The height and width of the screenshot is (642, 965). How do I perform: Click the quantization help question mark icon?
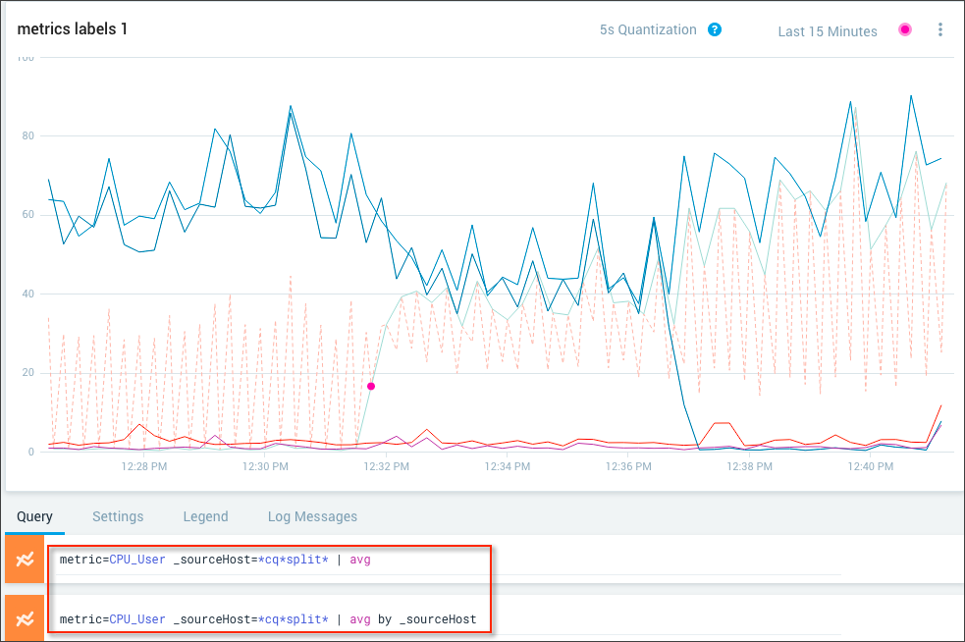pos(715,29)
